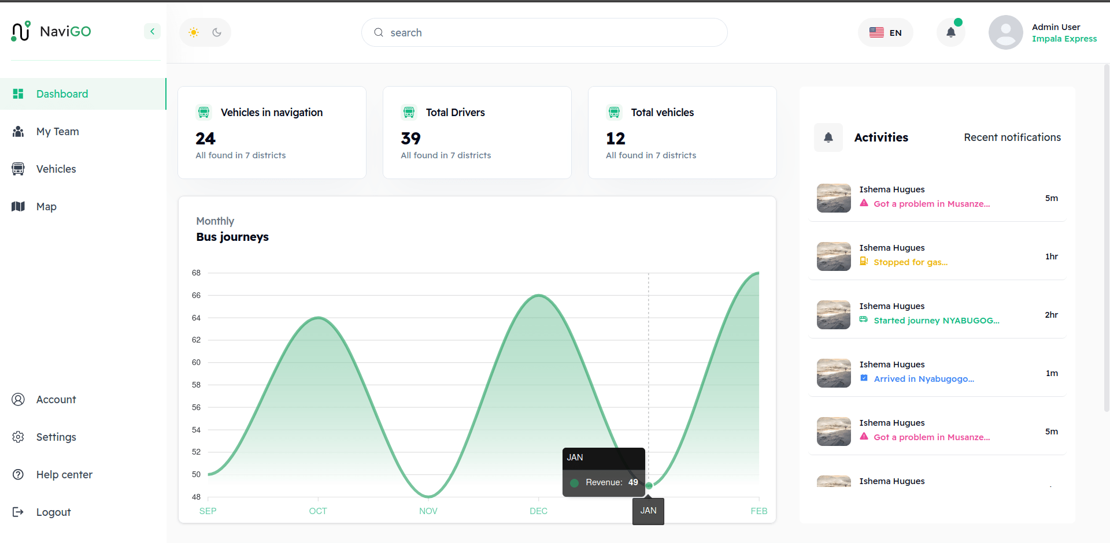This screenshot has height=543, width=1110.
Task: Collapse the sidebar with chevron button
Action: 152,31
